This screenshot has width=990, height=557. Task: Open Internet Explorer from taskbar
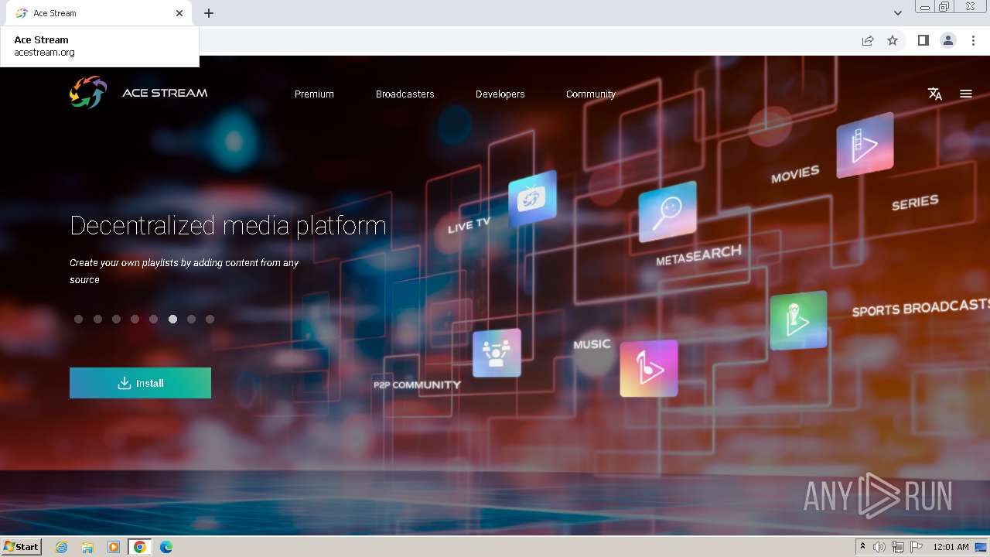[x=62, y=547]
